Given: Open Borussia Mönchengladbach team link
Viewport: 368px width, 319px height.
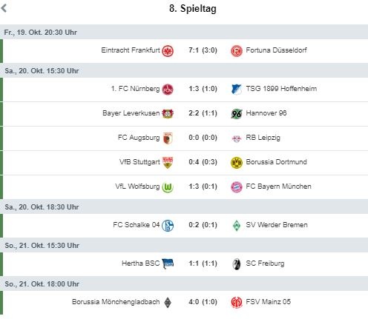Looking at the screenshot, I should pos(116,302).
